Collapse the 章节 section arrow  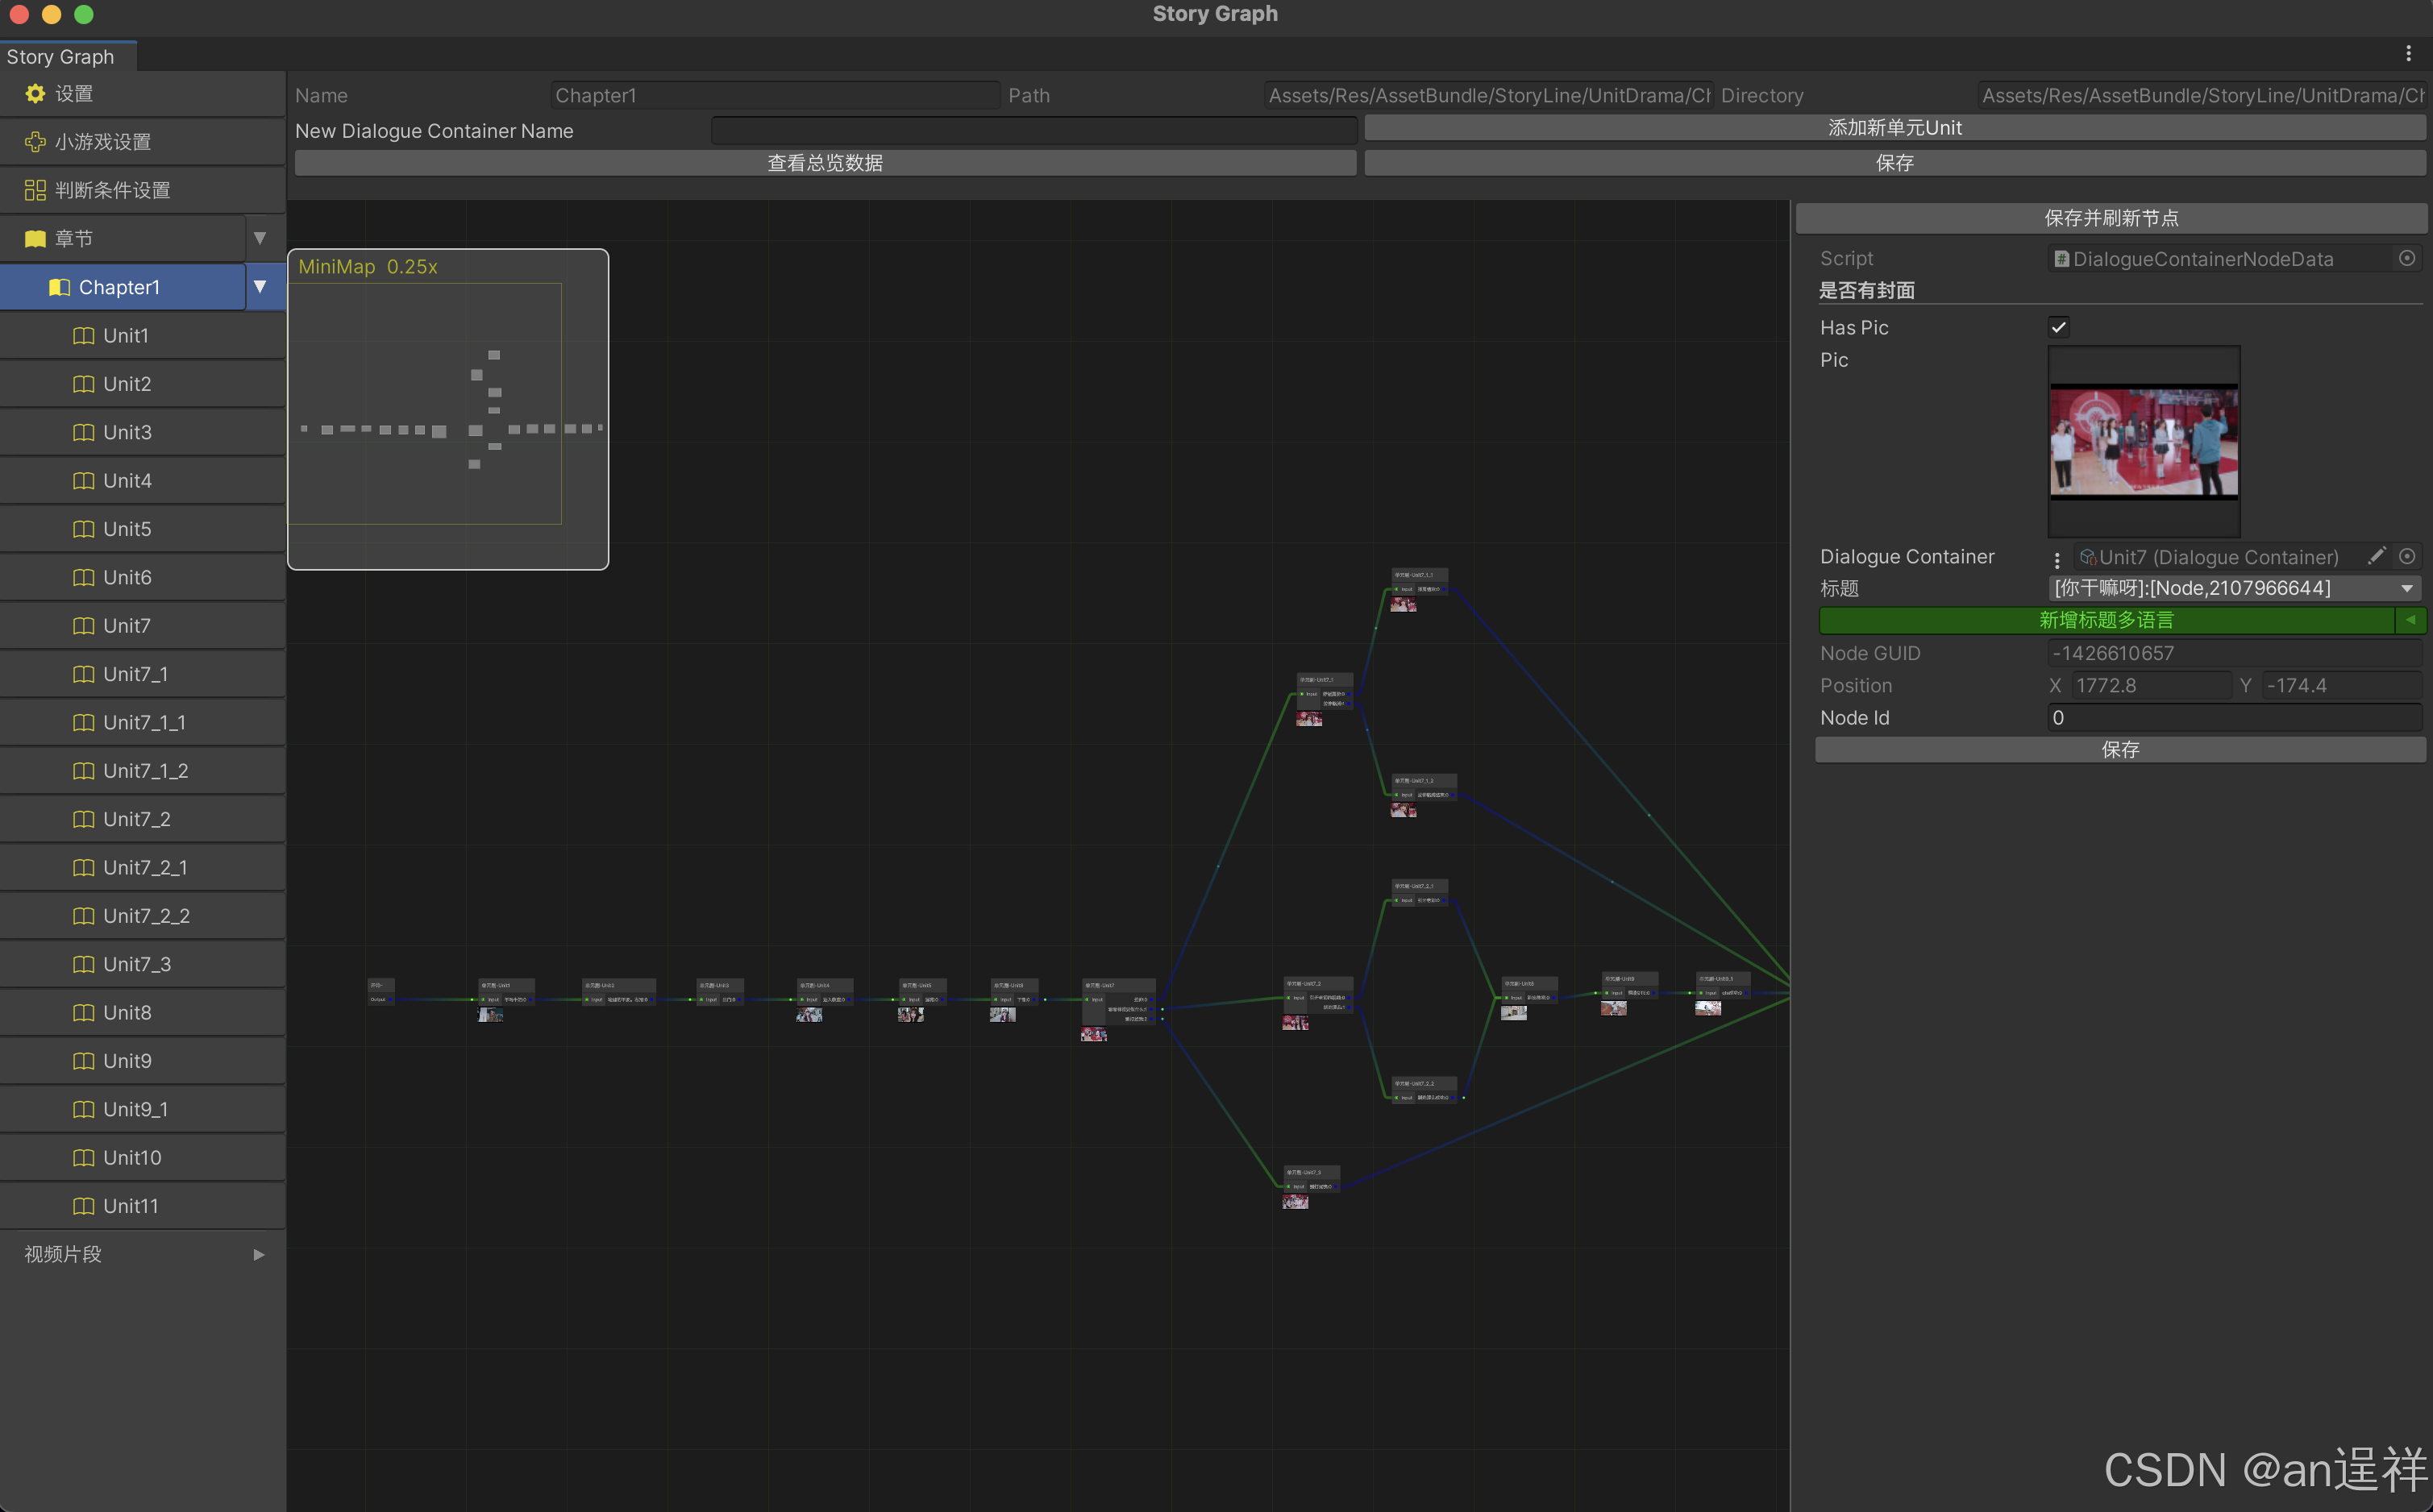click(260, 238)
